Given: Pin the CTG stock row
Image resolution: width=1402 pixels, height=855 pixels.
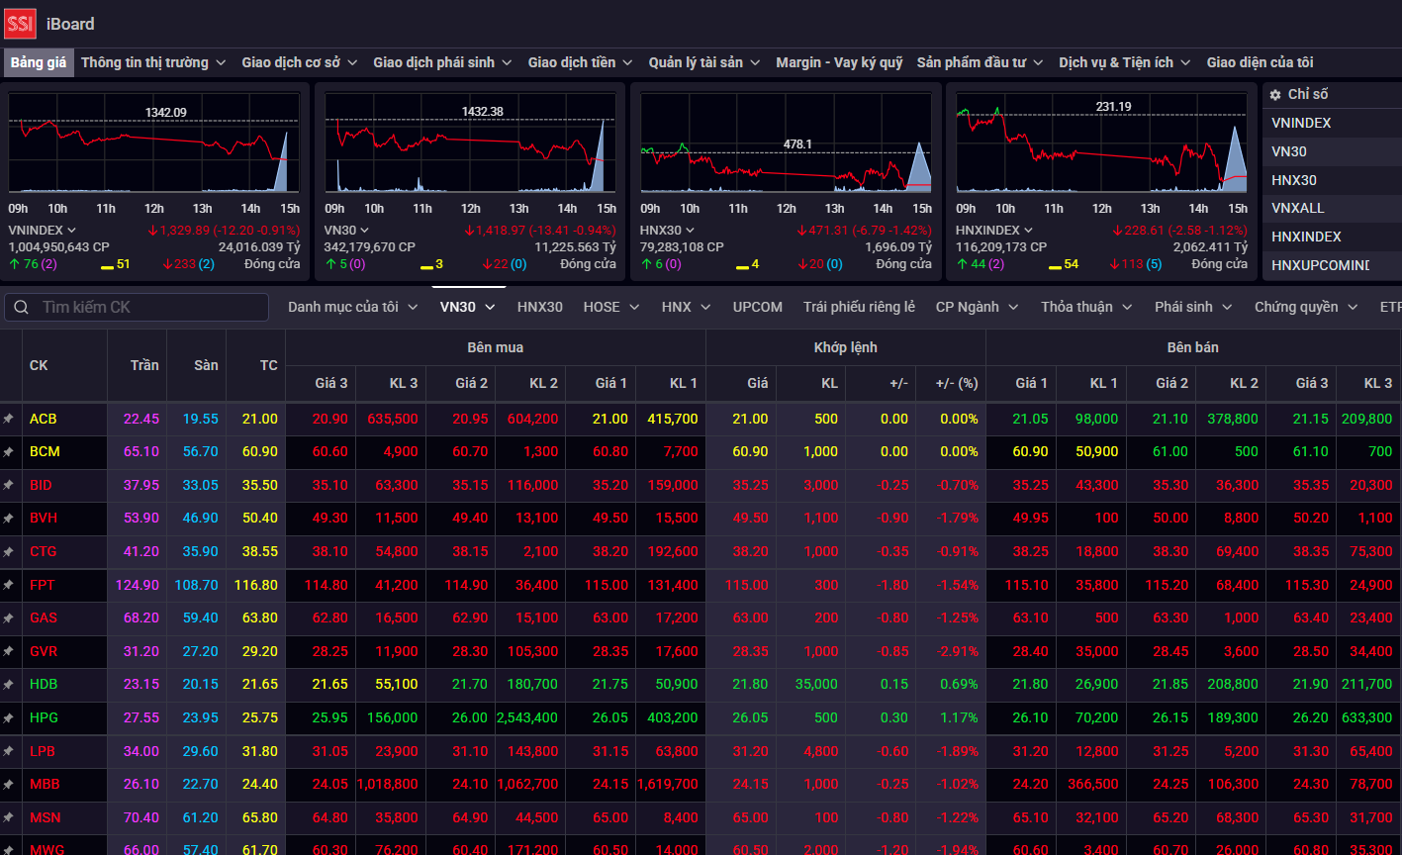Looking at the screenshot, I should coord(8,551).
